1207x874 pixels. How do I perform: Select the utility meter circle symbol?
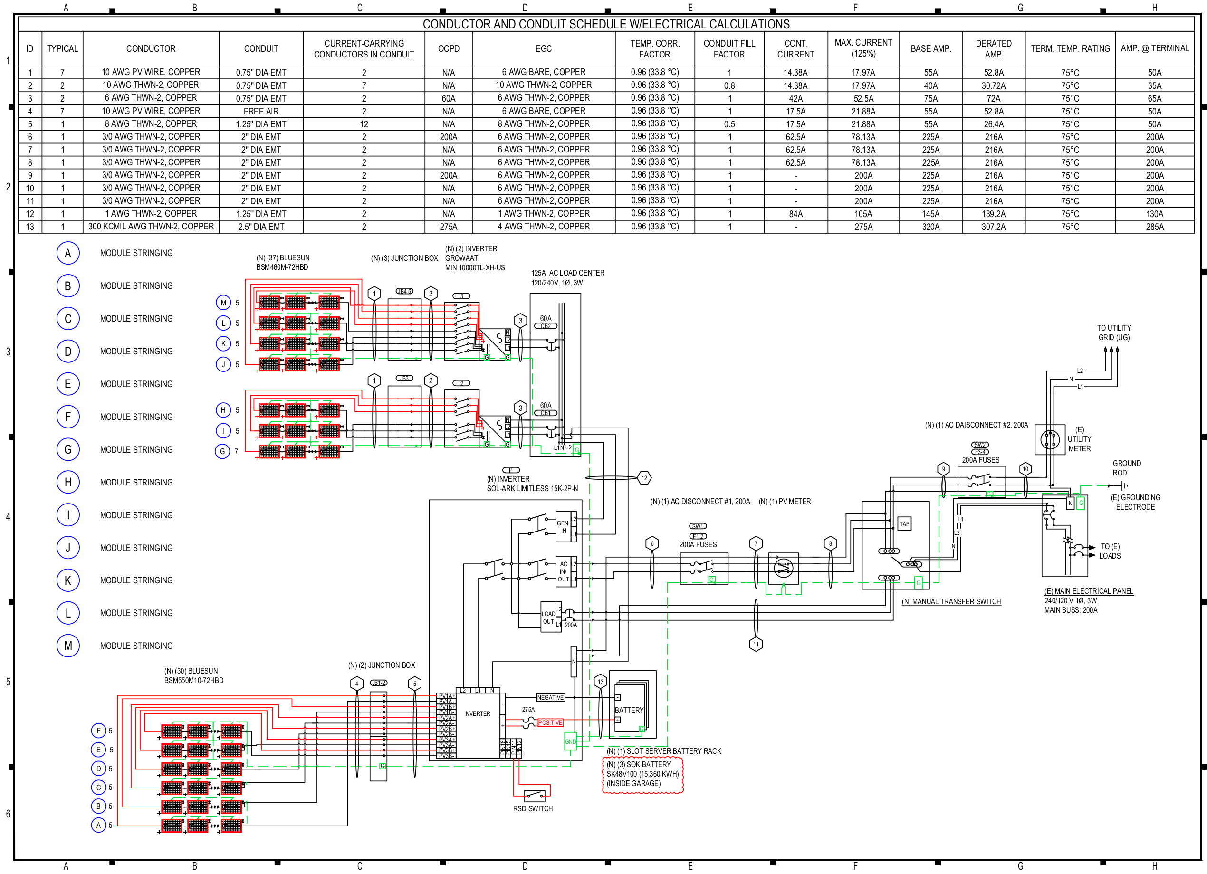click(x=1050, y=439)
